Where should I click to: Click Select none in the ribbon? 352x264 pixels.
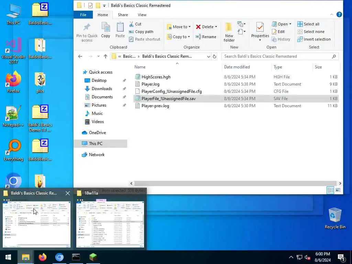pos(311,32)
